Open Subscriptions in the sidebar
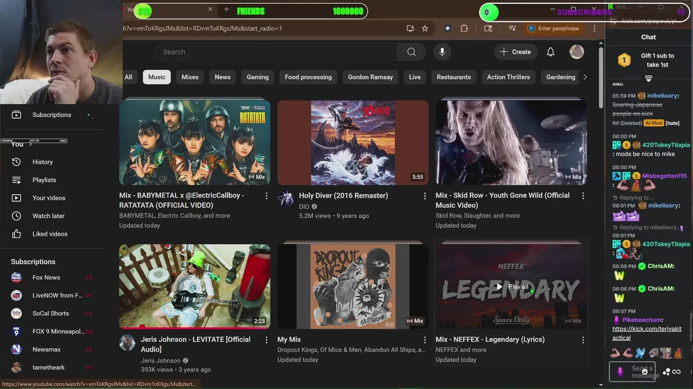 click(51, 115)
